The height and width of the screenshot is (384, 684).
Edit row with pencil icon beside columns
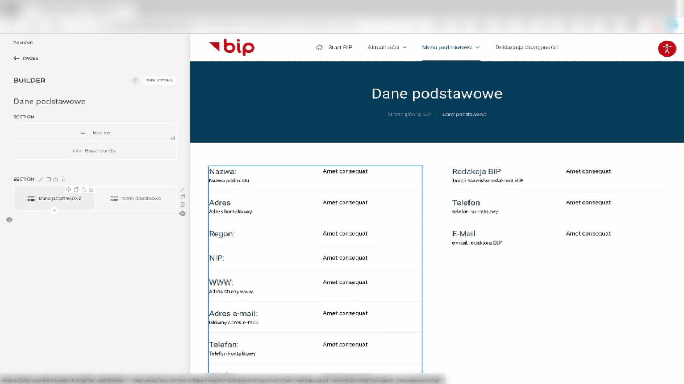(182, 190)
